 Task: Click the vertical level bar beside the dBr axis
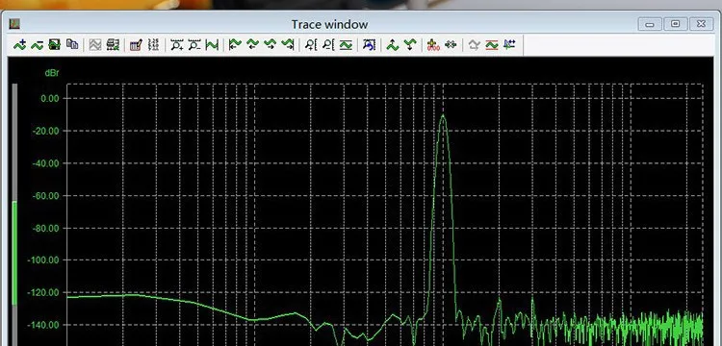pos(14,214)
